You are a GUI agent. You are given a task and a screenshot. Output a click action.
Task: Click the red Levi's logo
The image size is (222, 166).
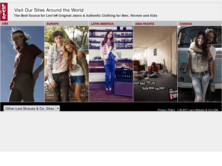[x=4, y=12]
